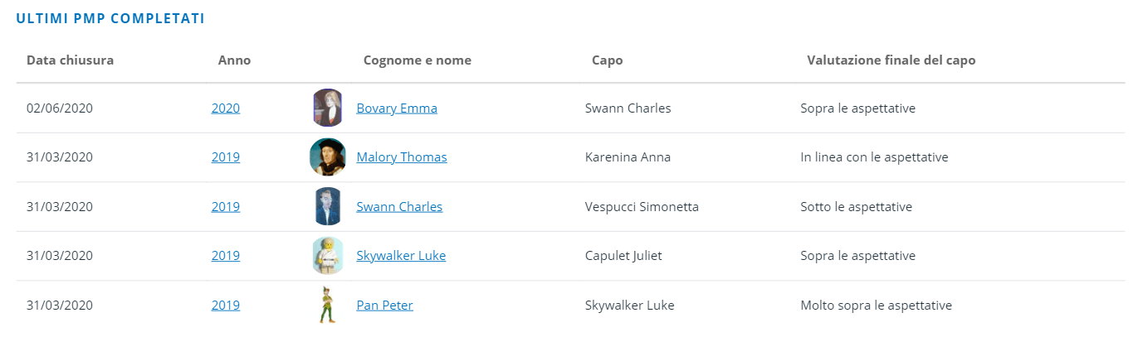This screenshot has width=1138, height=337.
Task: Click the Anno column header
Action: (x=234, y=60)
